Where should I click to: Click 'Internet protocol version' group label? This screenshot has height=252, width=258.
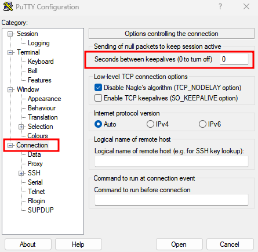pos(127,113)
